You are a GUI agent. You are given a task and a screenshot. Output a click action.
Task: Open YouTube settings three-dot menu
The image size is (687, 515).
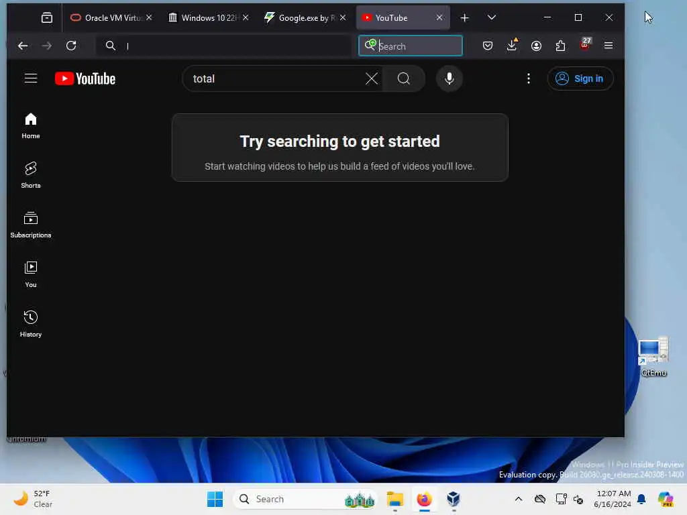[x=529, y=78]
